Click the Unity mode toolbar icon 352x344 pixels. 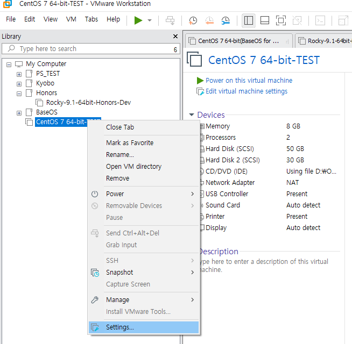pyautogui.click(x=297, y=20)
